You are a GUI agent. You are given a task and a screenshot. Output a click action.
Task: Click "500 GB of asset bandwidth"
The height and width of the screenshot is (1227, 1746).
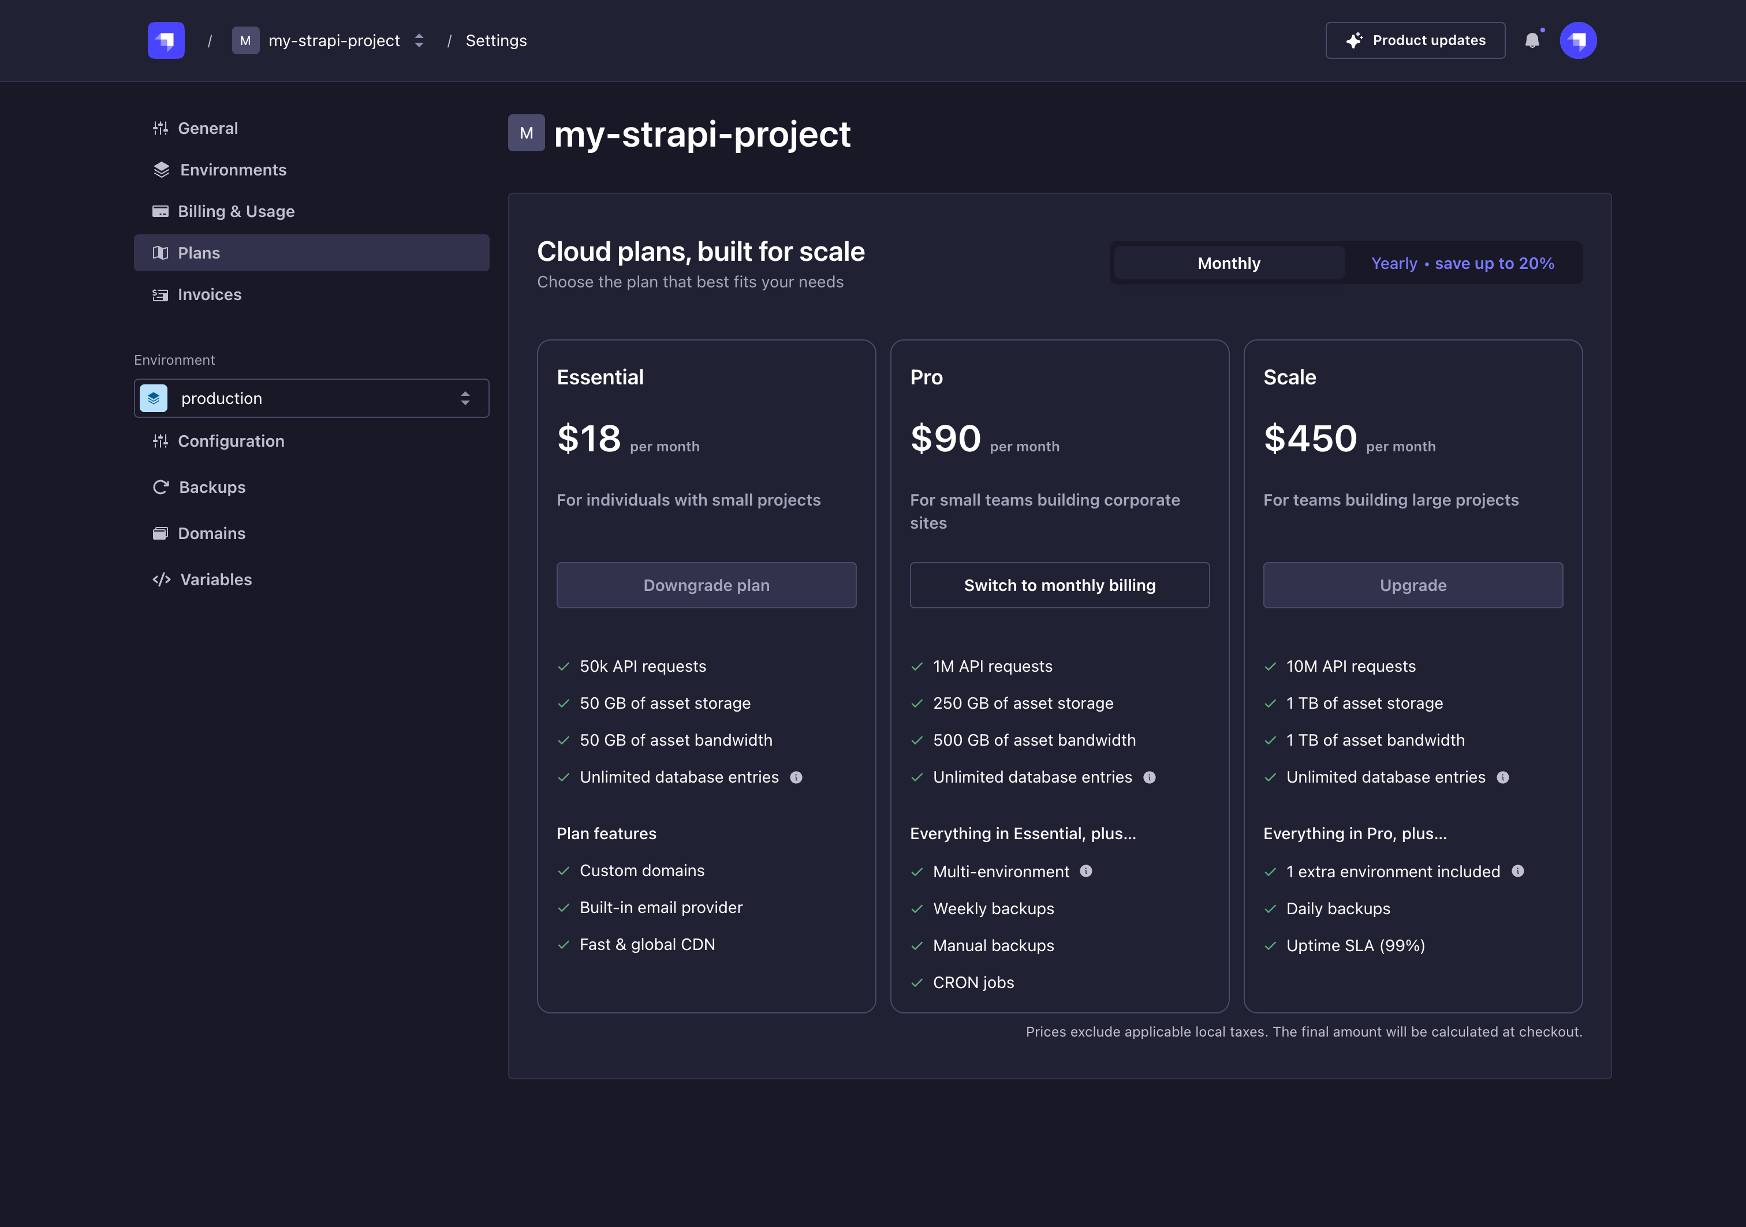point(1034,740)
